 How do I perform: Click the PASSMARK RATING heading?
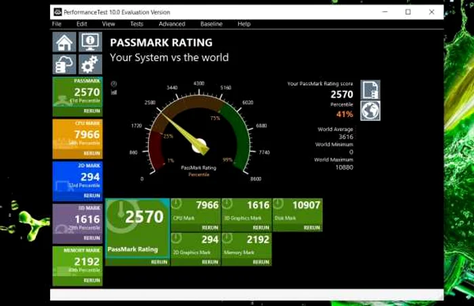pos(161,43)
